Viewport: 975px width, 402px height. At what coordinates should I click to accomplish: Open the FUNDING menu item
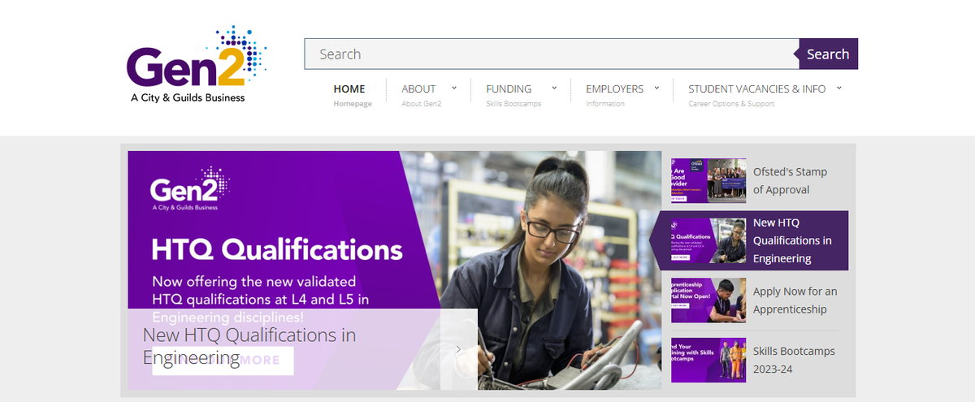tap(509, 89)
